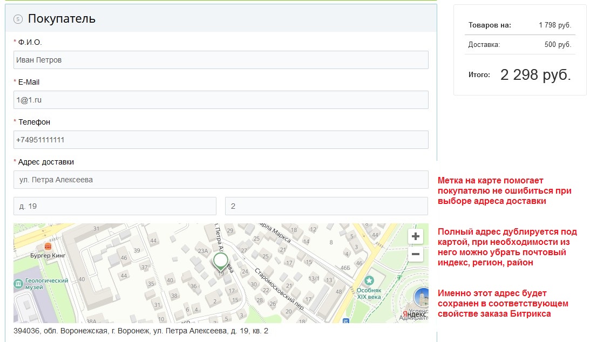Click the Телефон input field
Viewport: 590px width, 342px height.
(221, 140)
